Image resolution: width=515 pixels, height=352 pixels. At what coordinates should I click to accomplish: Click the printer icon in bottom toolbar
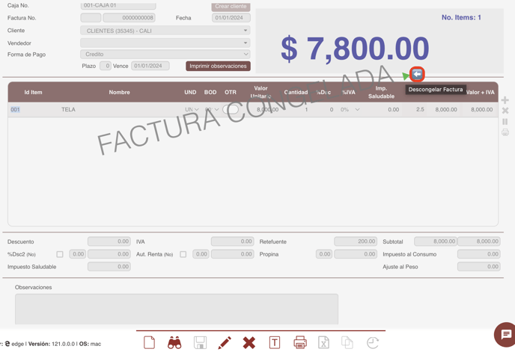pos(300,342)
